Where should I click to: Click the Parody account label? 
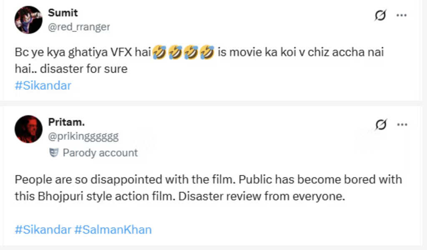point(100,153)
